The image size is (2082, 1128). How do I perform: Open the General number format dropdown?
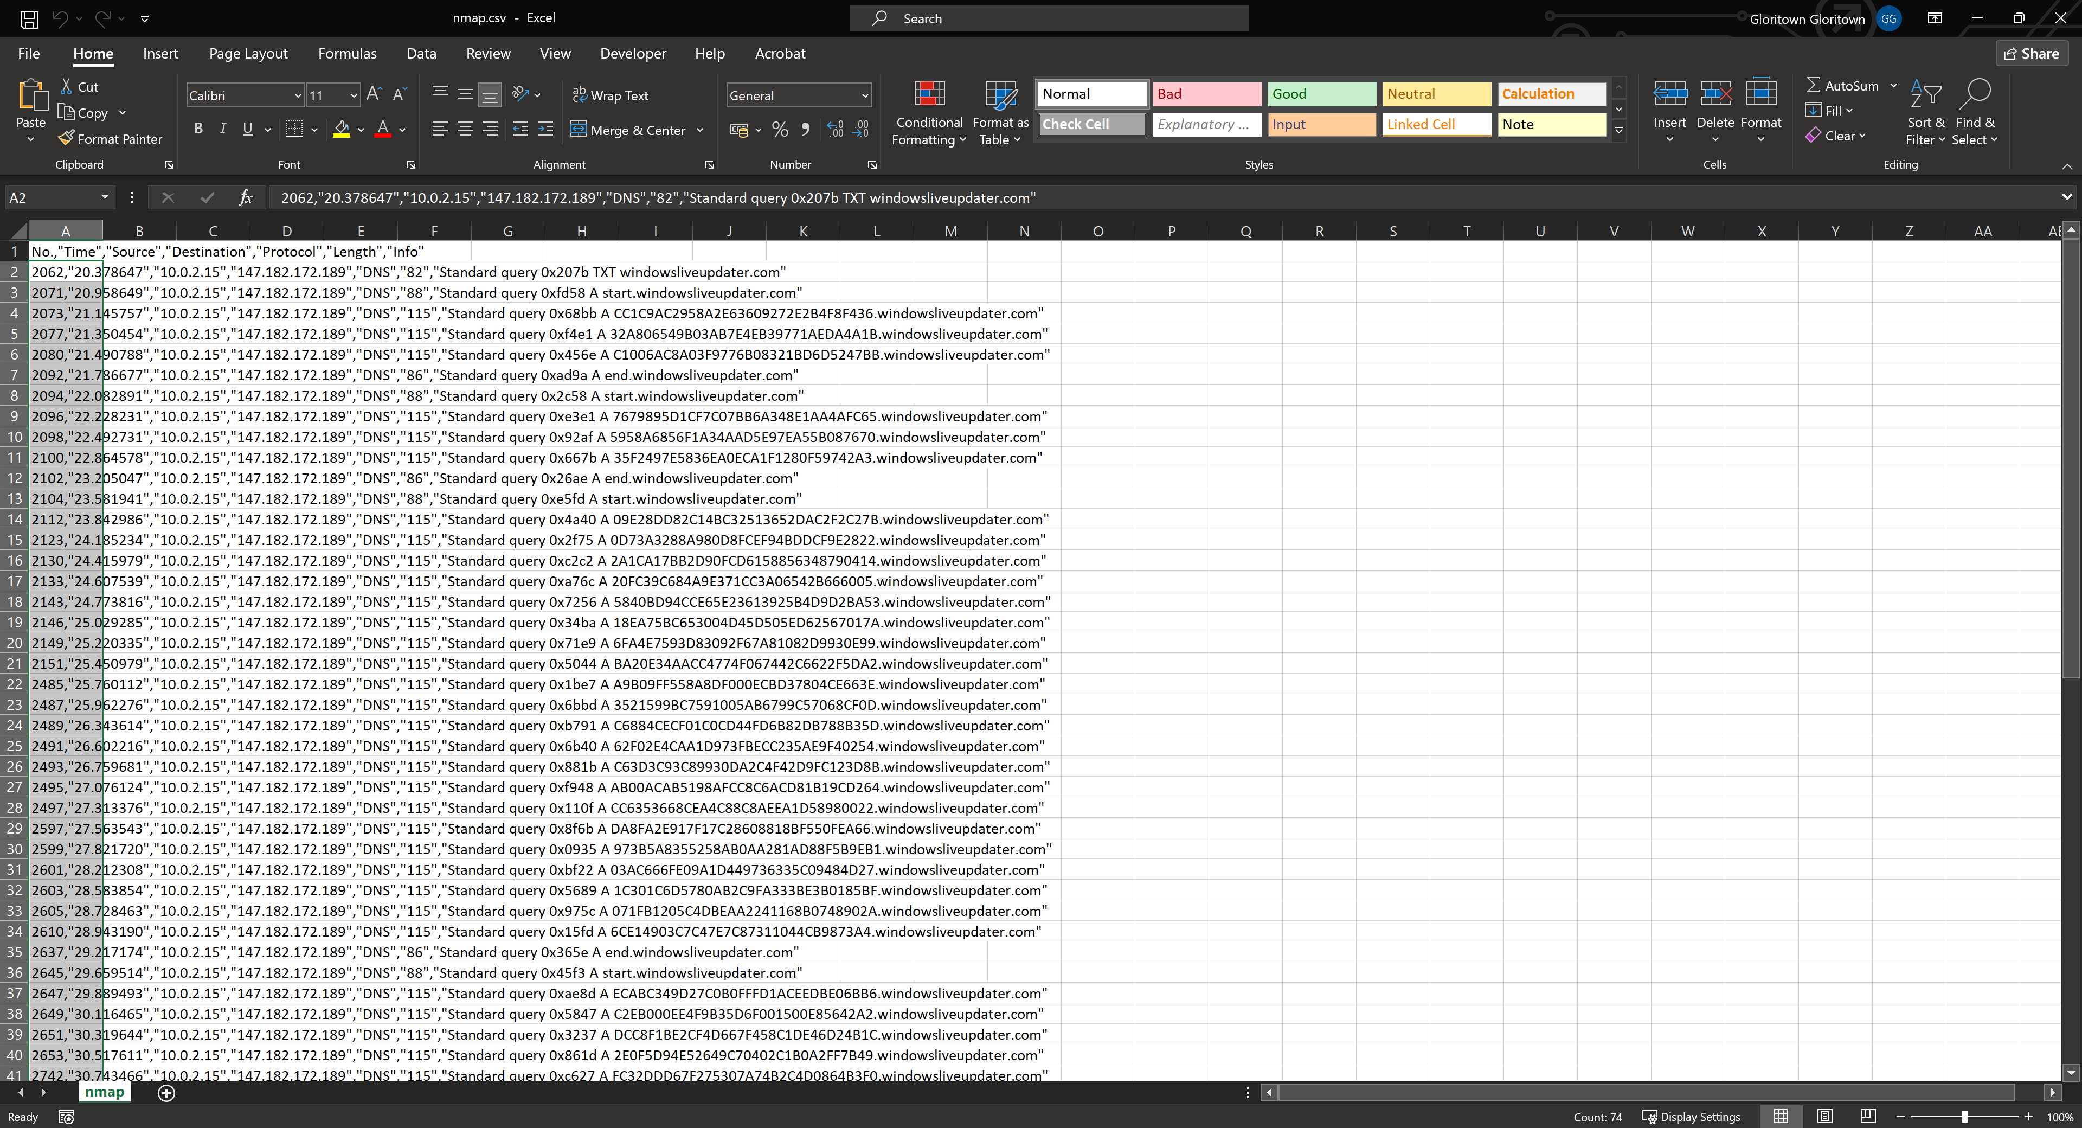tap(865, 95)
